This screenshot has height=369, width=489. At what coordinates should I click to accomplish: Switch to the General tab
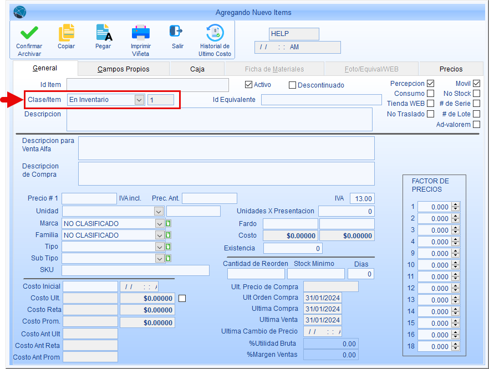45,68
